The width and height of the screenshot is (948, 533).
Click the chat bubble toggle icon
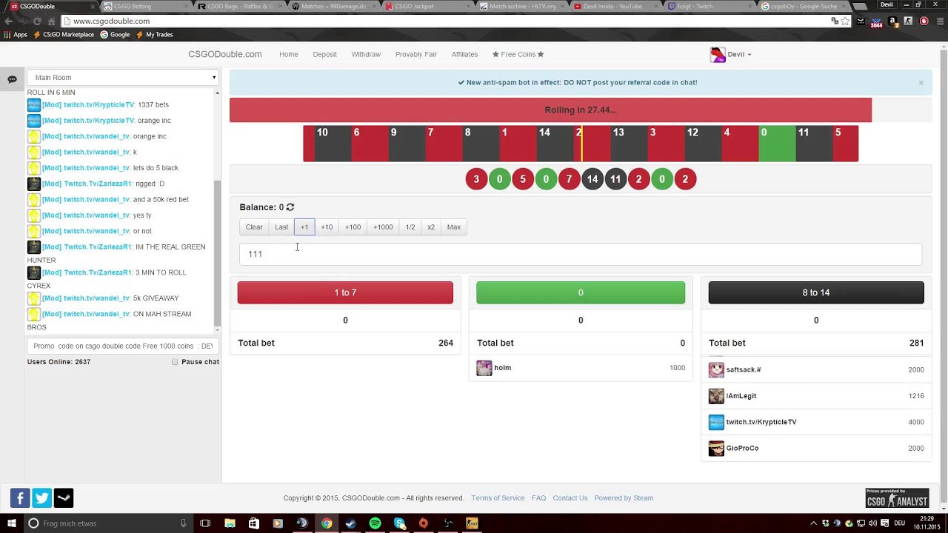coord(12,79)
